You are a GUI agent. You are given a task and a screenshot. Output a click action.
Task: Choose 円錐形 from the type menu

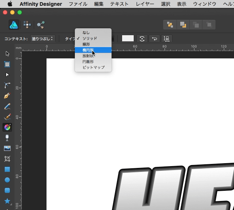coord(93,62)
